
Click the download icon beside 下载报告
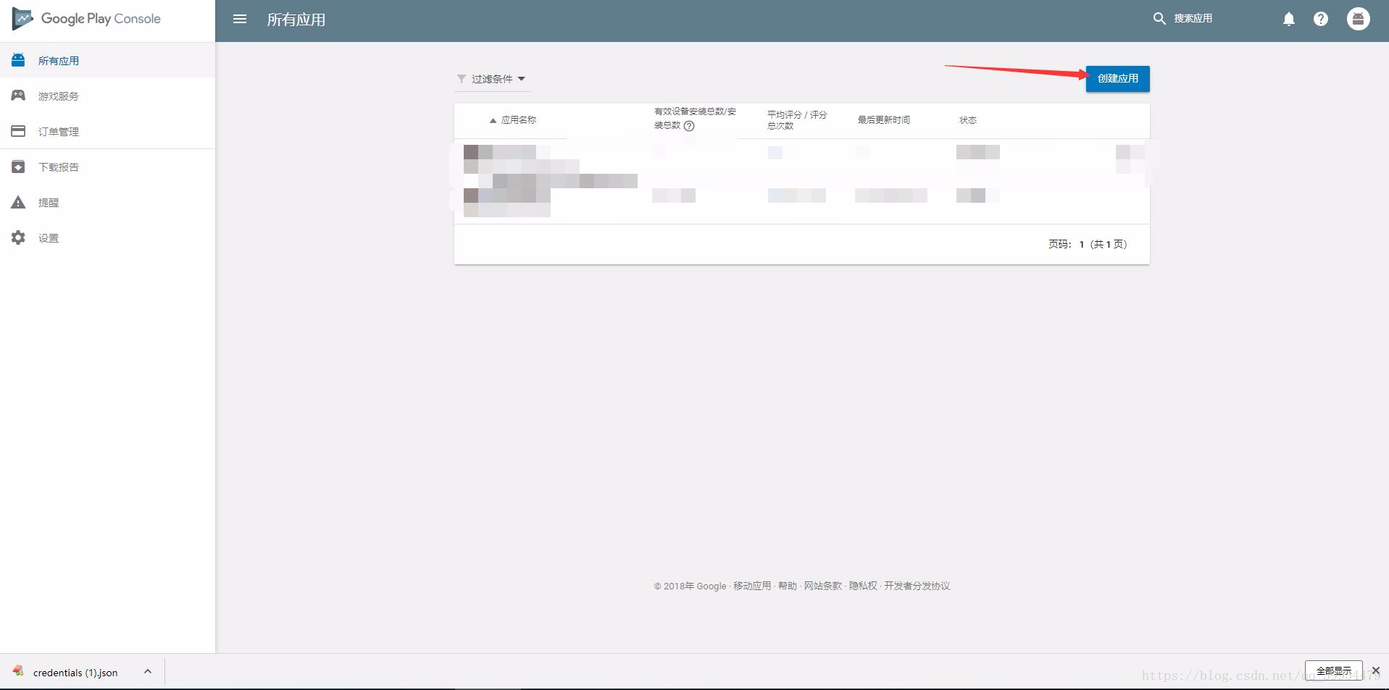[x=18, y=167]
